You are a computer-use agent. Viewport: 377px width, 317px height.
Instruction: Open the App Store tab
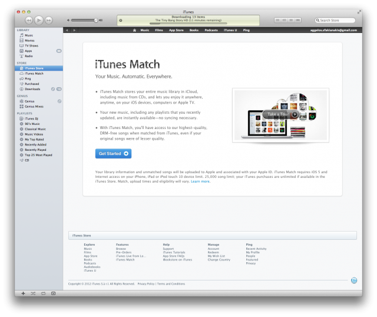pyautogui.click(x=176, y=30)
